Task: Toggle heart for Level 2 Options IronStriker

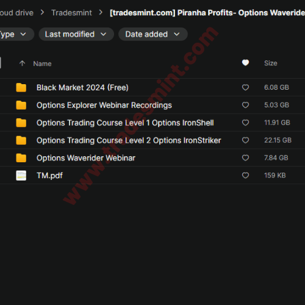Action: (x=245, y=140)
